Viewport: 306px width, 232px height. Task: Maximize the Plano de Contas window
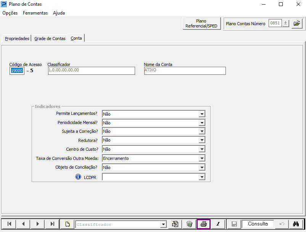281,4
